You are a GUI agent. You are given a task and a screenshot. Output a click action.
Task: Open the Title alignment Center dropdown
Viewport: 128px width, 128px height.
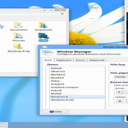[121, 77]
